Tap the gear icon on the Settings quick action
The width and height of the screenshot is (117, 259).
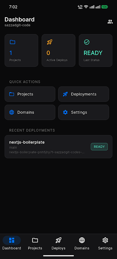pos(65,112)
